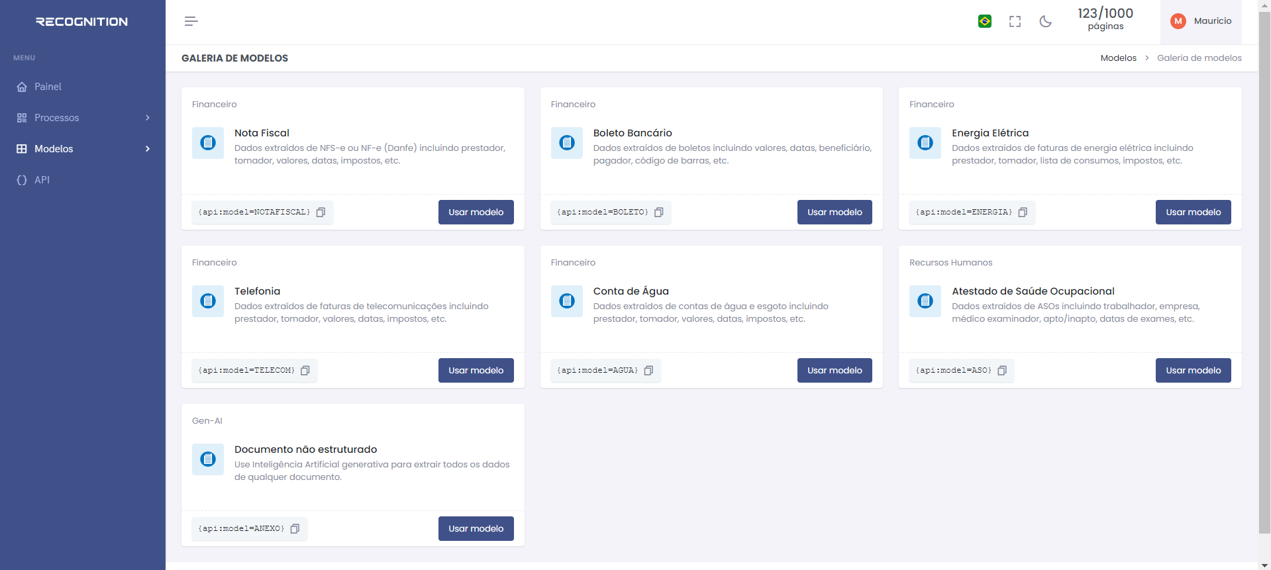Open the Brazil flag language selector

coord(985,21)
